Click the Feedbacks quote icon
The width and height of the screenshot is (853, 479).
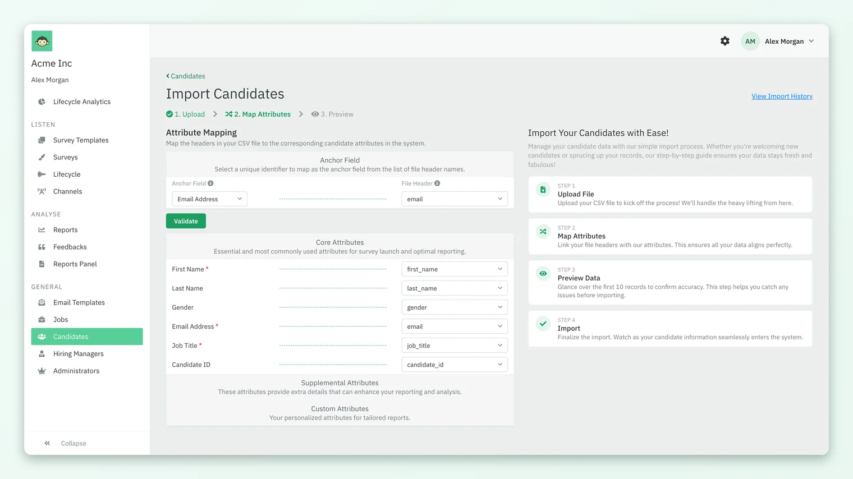coord(42,247)
